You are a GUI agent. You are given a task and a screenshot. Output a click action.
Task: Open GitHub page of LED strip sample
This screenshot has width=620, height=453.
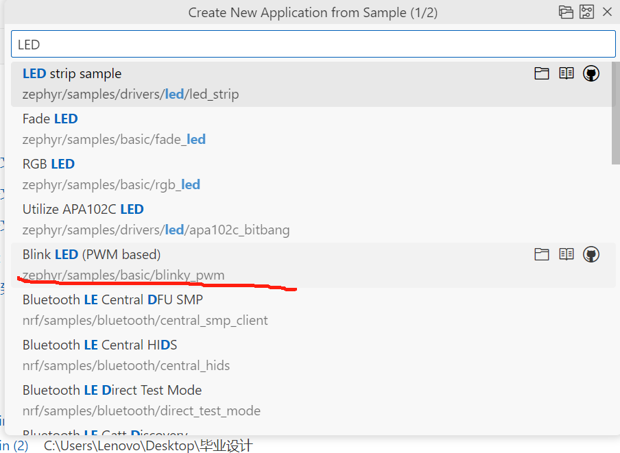(x=591, y=73)
